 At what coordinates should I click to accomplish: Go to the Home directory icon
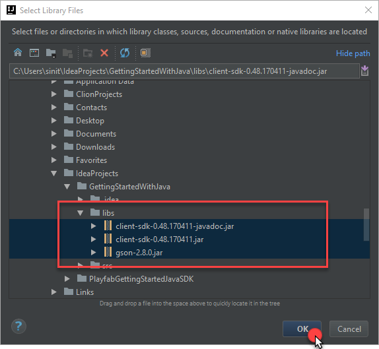(18, 52)
